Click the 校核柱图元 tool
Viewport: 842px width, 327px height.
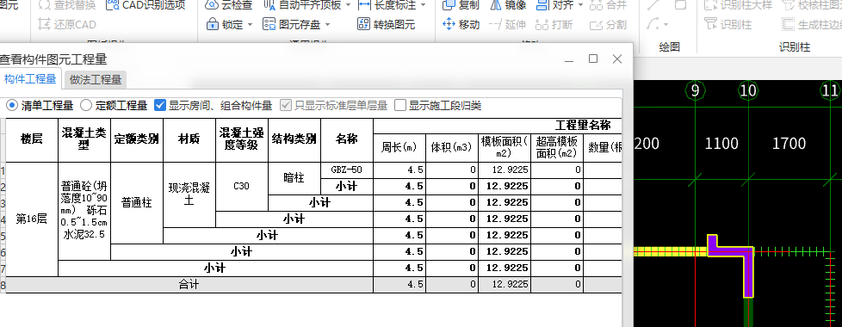point(811,5)
